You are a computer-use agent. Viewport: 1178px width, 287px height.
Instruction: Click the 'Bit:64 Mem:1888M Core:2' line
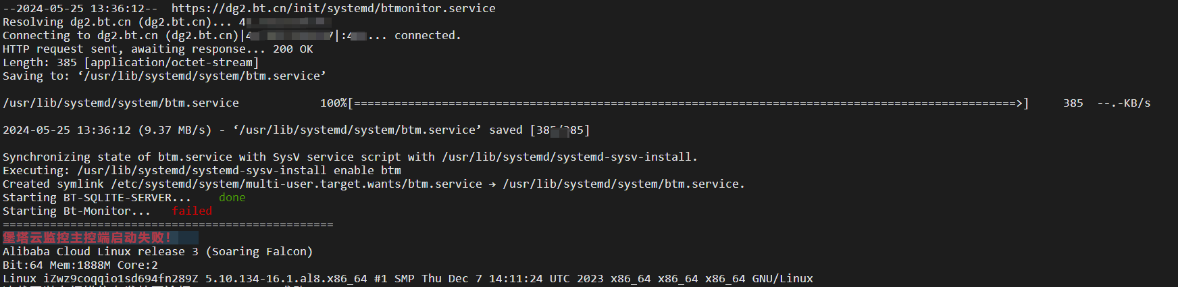80,265
